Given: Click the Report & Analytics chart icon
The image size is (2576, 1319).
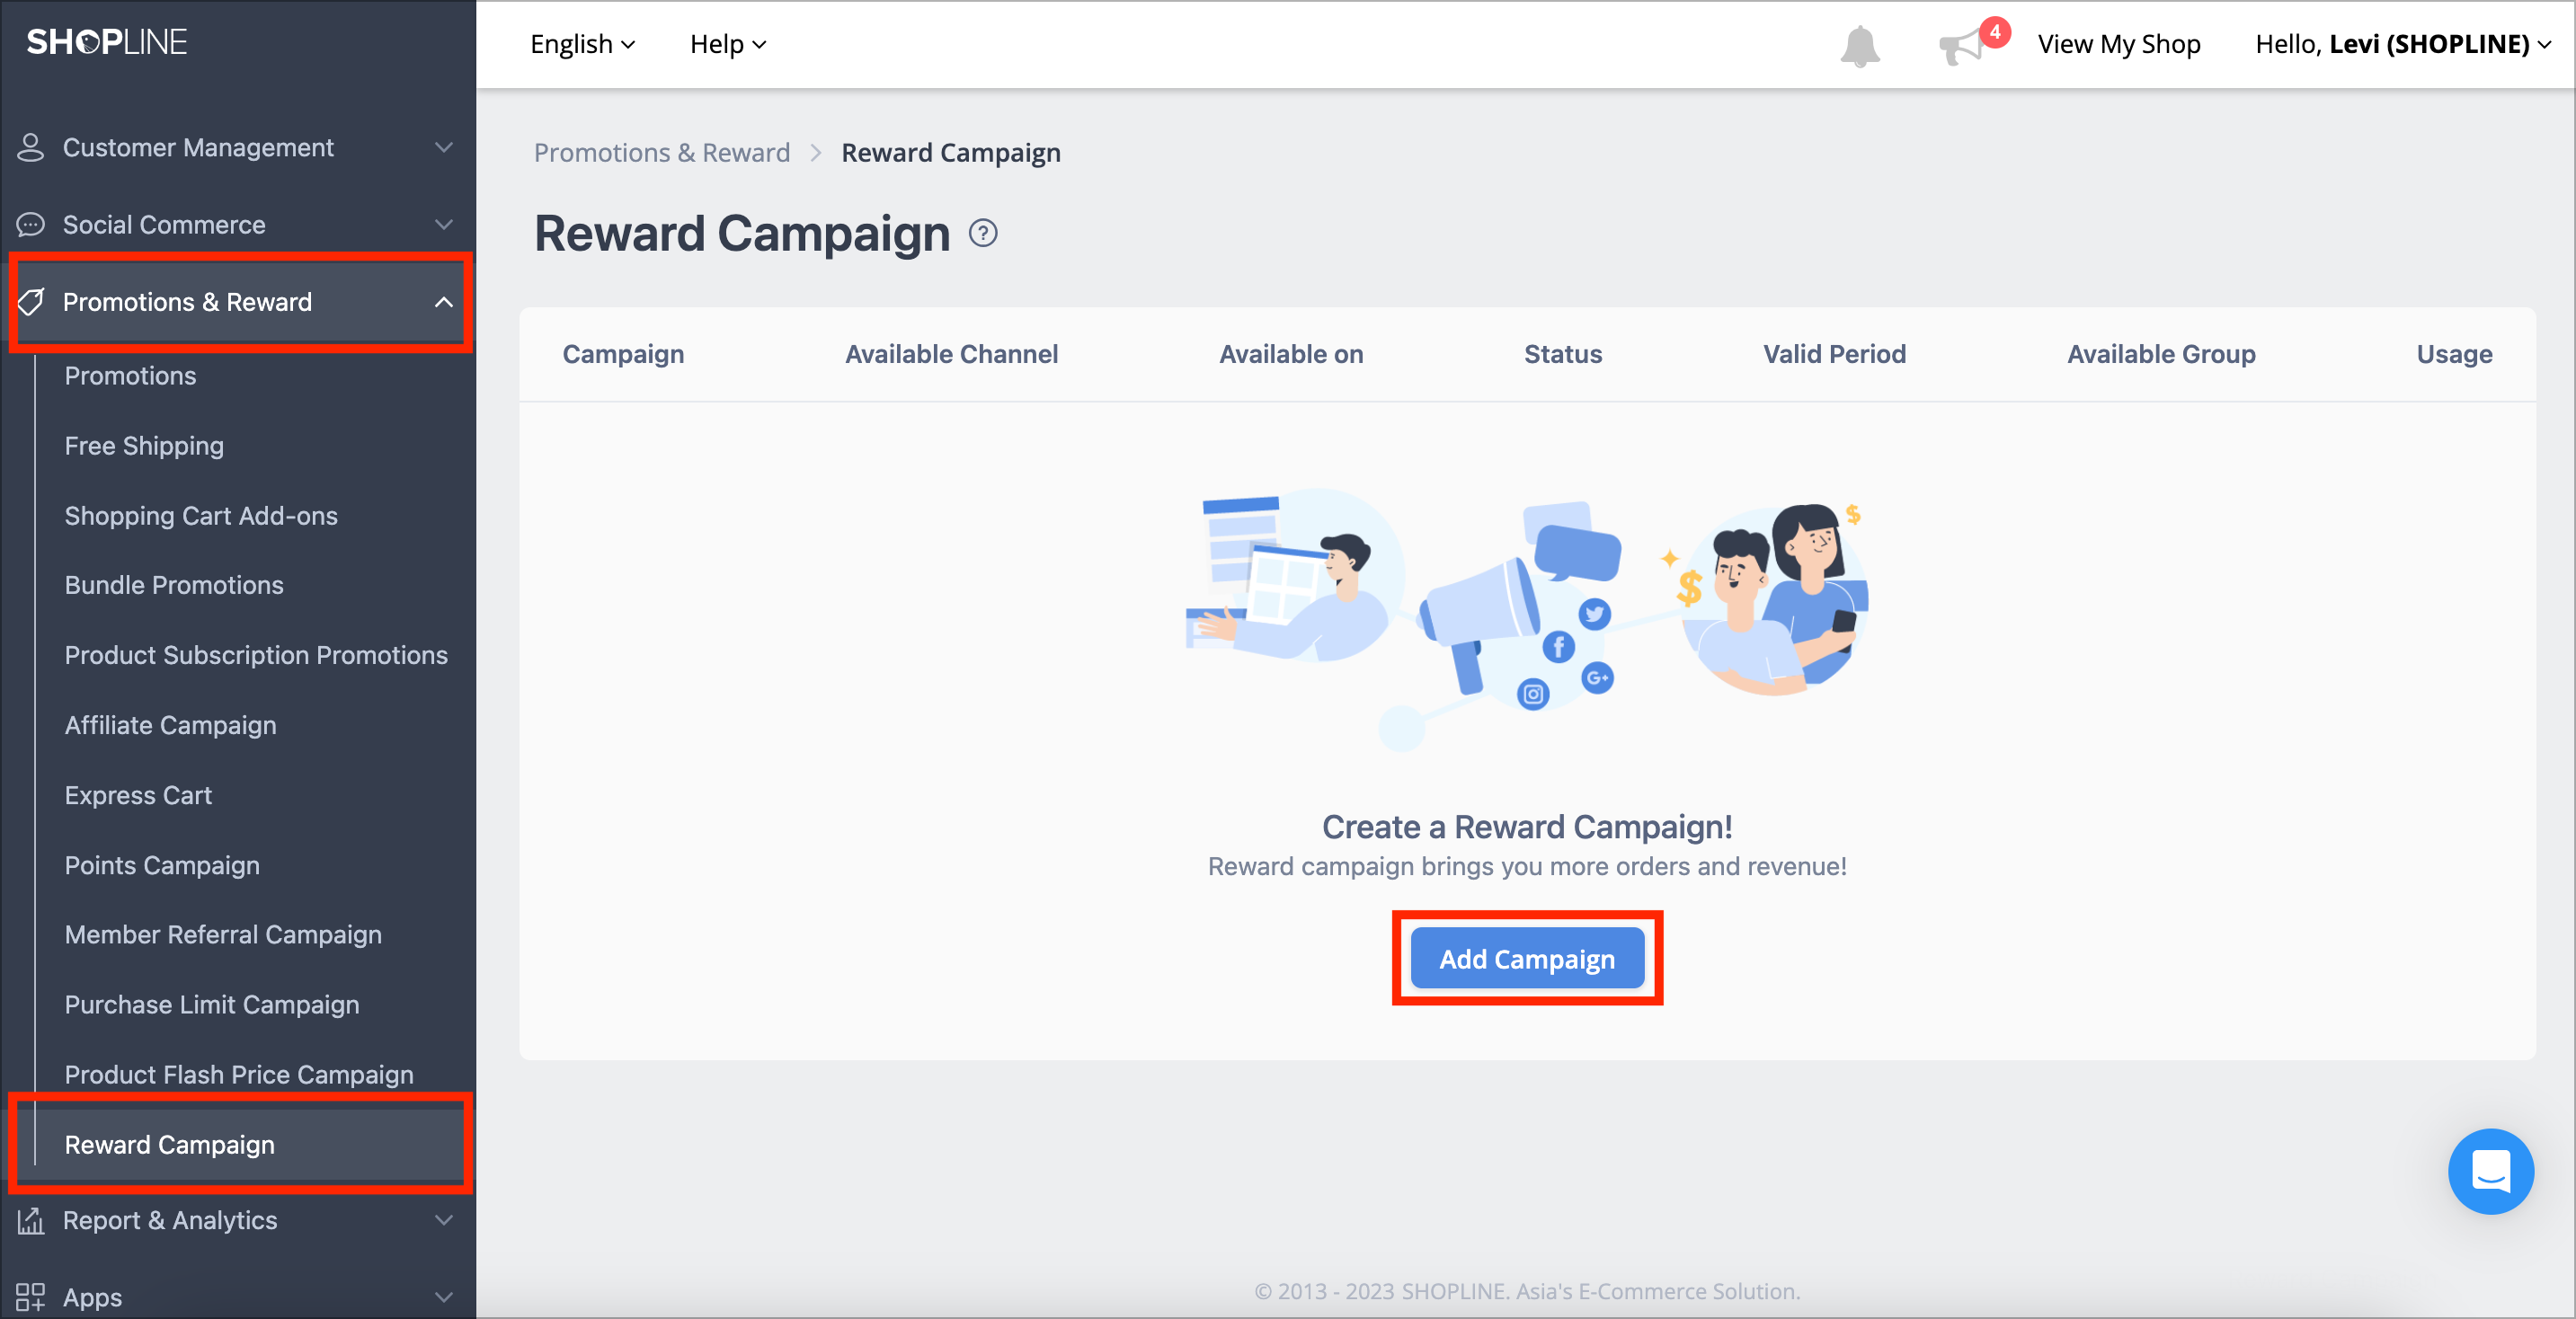Looking at the screenshot, I should (31, 1220).
